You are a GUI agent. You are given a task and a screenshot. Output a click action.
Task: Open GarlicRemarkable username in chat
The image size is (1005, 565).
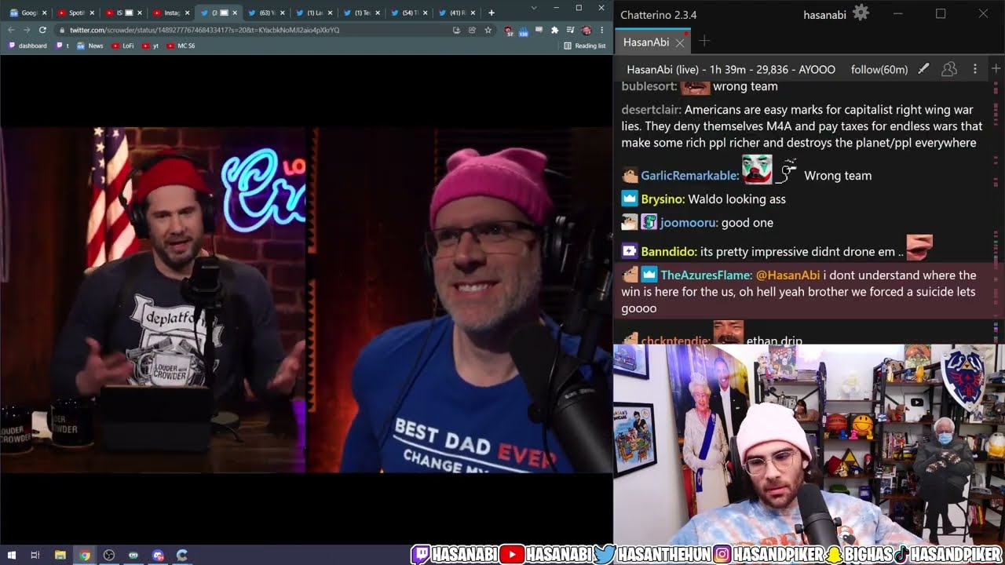point(690,176)
